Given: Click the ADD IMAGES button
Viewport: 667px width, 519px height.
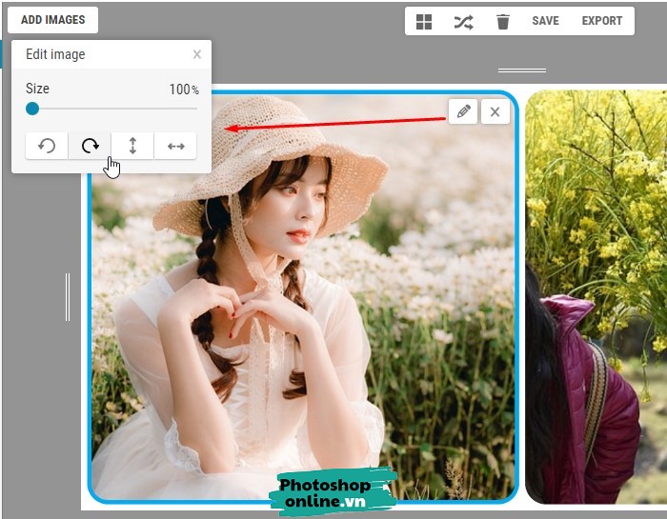Looking at the screenshot, I should point(52,20).
